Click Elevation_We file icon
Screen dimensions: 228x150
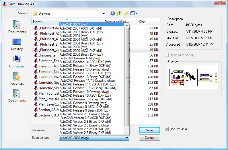[x=36, y=77]
